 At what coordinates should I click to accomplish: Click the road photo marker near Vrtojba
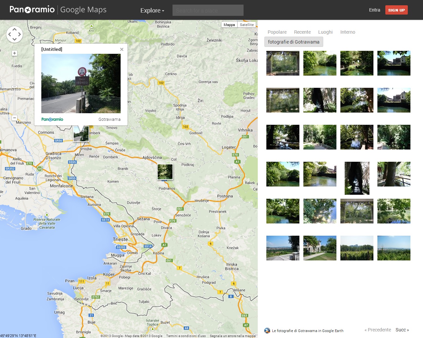(x=81, y=134)
